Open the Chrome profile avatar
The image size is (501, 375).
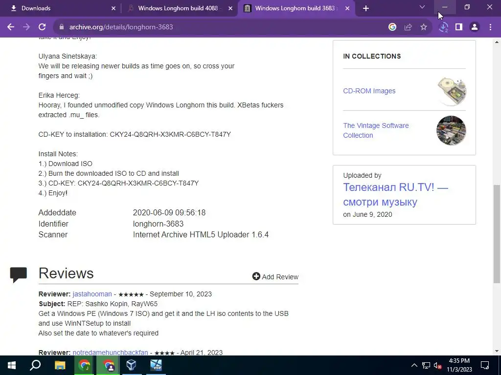475,27
